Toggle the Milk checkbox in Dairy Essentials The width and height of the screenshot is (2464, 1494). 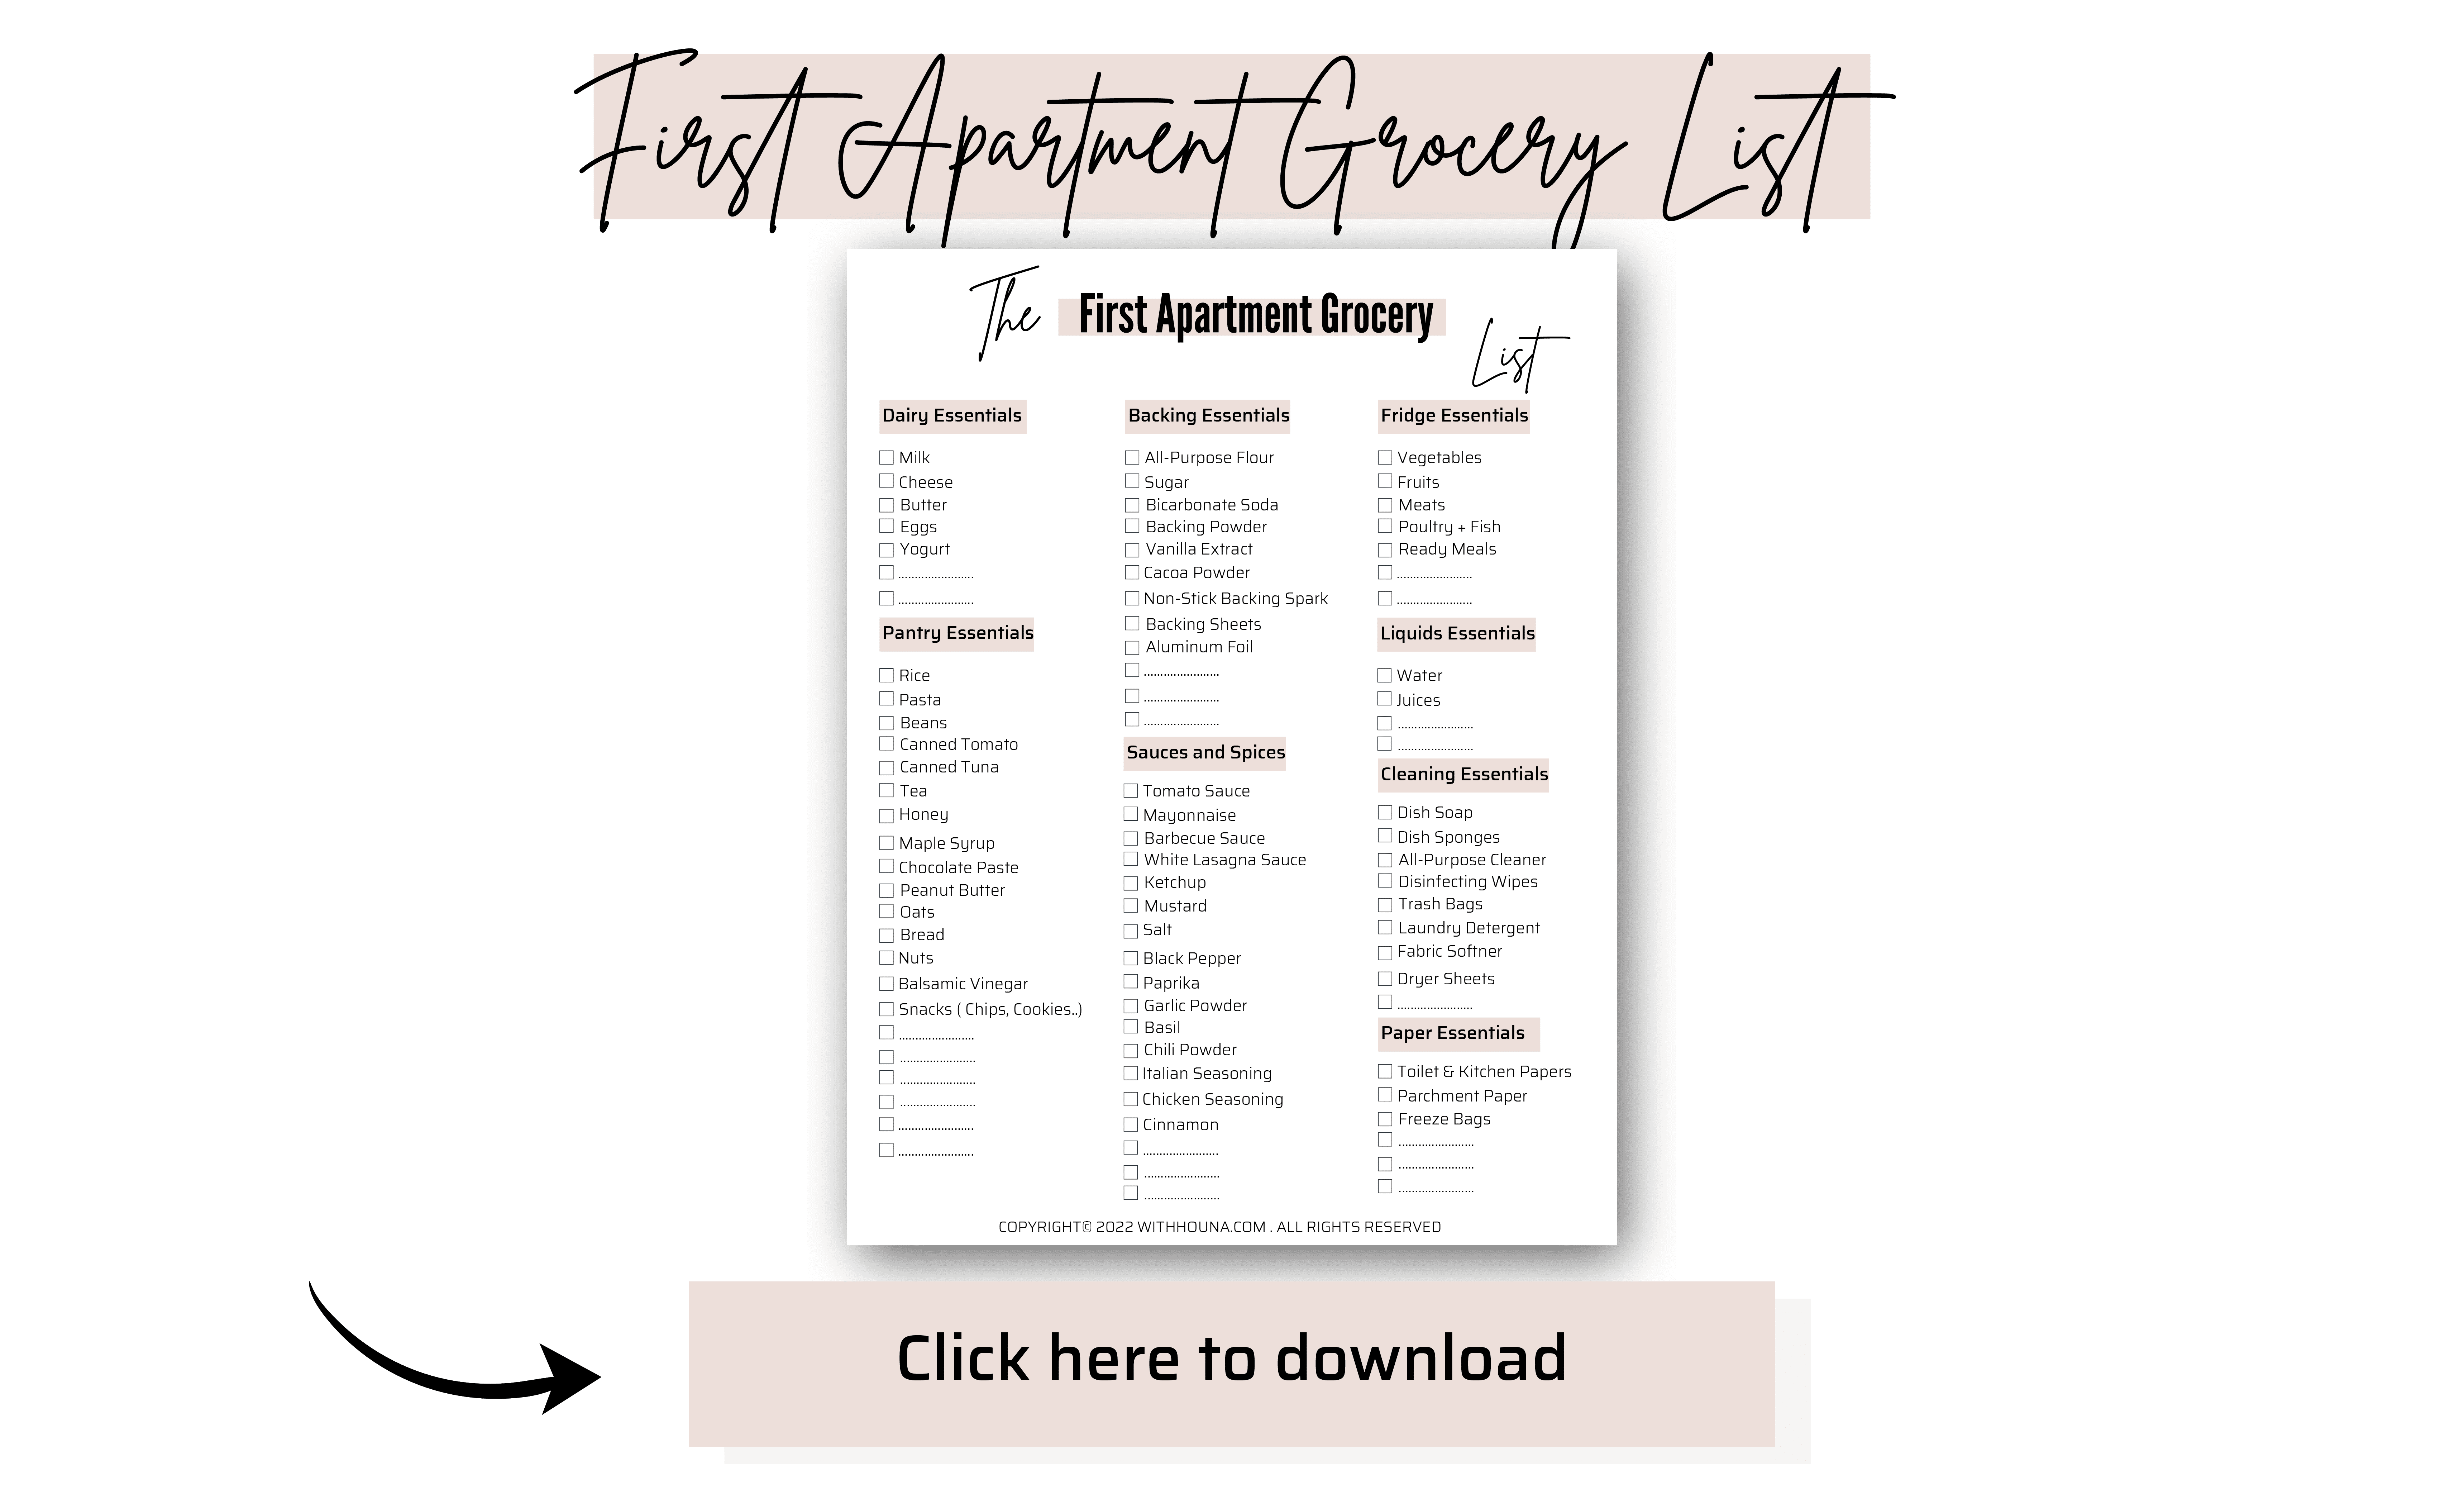[887, 457]
